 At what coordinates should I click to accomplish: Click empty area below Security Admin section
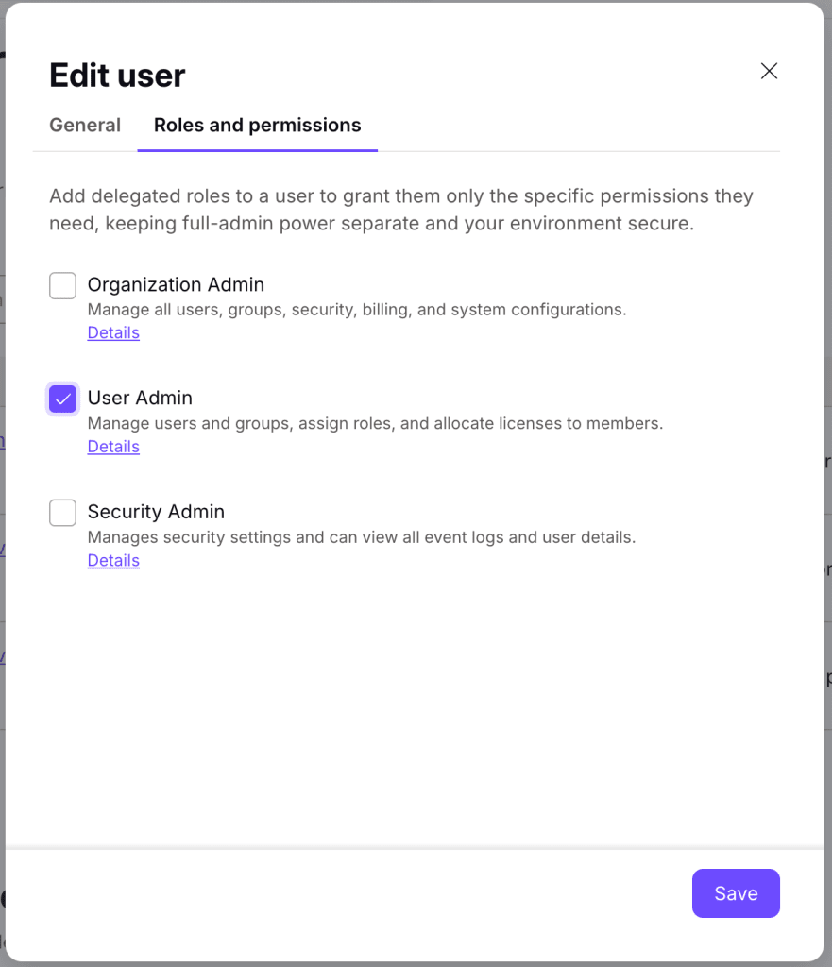415,709
